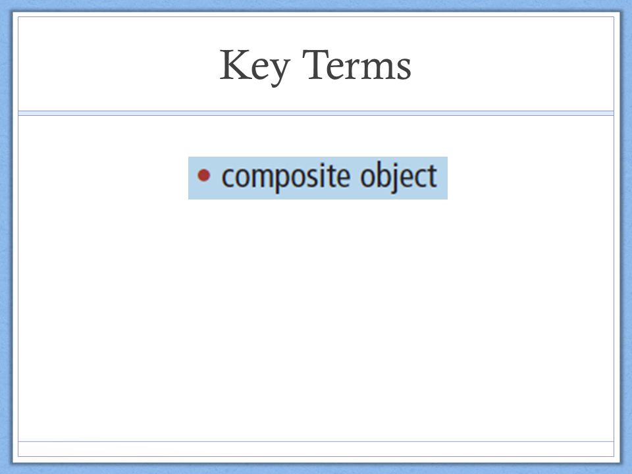Click the word "Terms" in title
Screen dimensions: 632x474
(357, 65)
